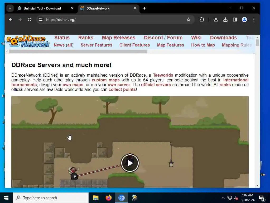
Task: Open File Explorer from taskbar
Action: tap(95, 198)
